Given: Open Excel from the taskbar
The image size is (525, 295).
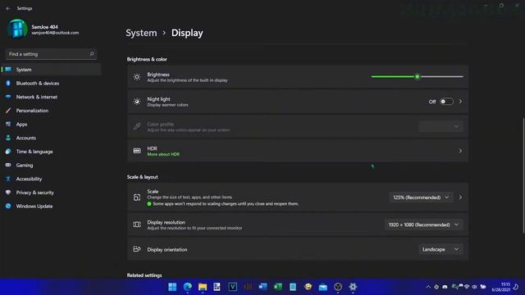Looking at the screenshot, I should (x=277, y=287).
